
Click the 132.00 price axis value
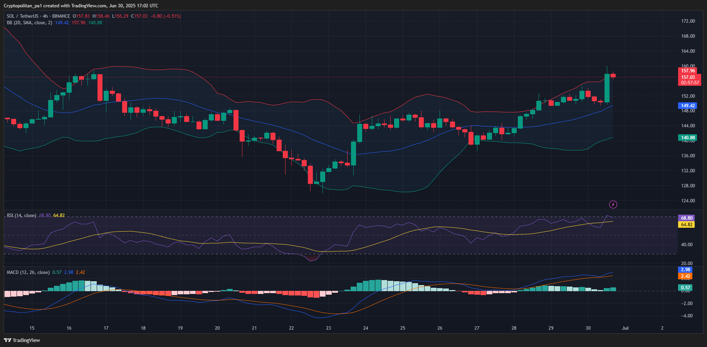coord(688,171)
